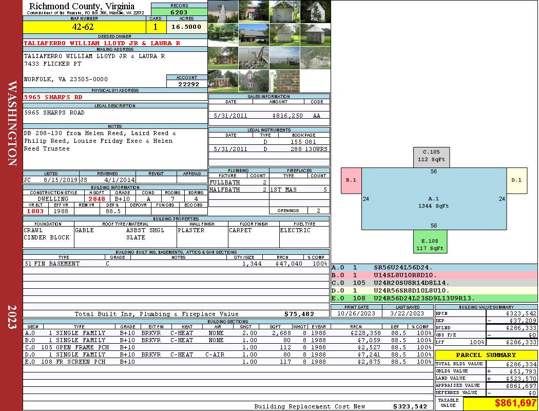Click the year built value 1803
The height and width of the screenshot is (411, 539).
pyautogui.click(x=35, y=211)
